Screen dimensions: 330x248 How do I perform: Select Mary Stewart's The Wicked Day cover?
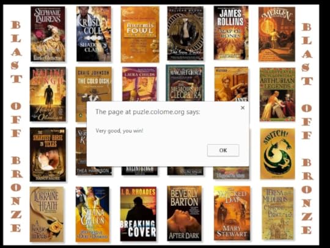point(232,213)
